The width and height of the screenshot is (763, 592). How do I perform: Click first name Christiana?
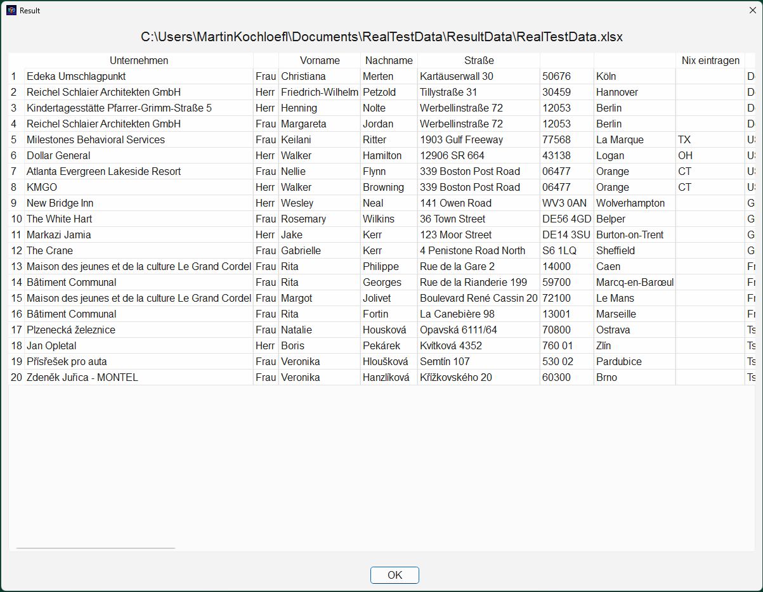(320, 76)
